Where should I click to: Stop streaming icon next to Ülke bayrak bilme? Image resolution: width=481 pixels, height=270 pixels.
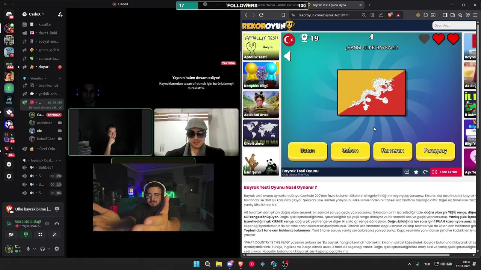pos(57,209)
